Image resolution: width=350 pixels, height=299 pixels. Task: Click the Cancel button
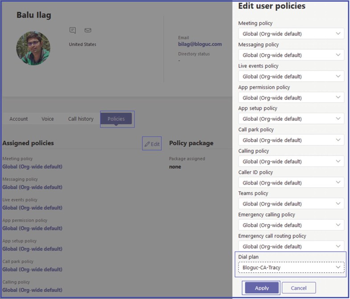point(299,288)
